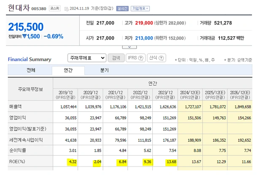Click the 2026 estimated revenue 1,849,658
This screenshot has width=257, height=175.
[243, 107]
